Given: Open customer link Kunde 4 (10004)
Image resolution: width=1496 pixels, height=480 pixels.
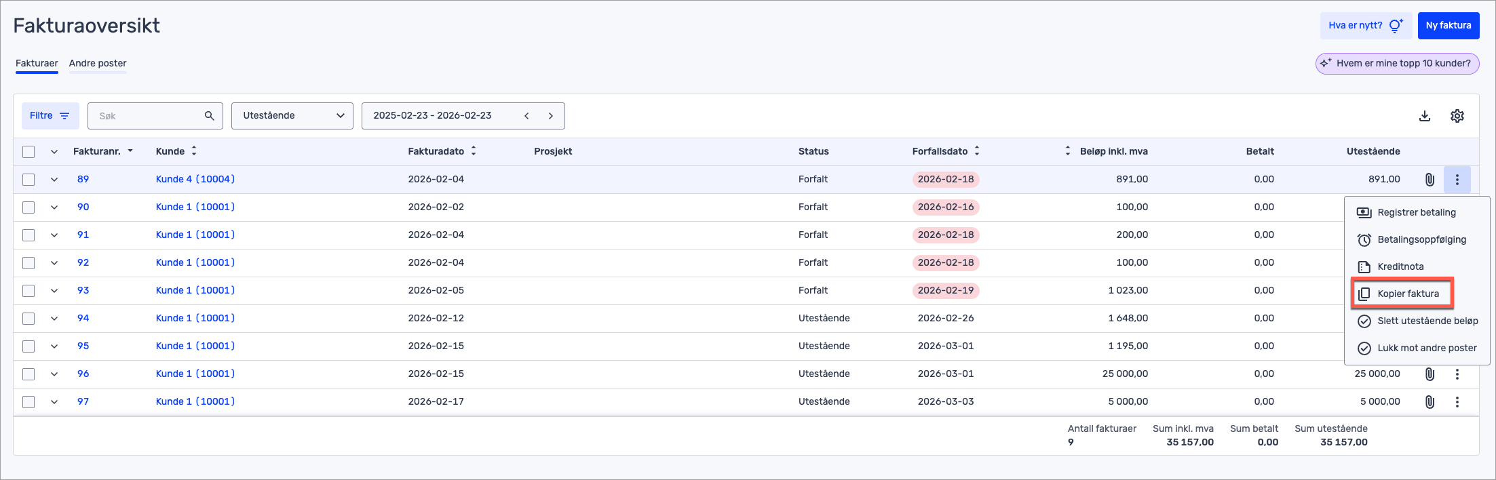Looking at the screenshot, I should tap(195, 180).
